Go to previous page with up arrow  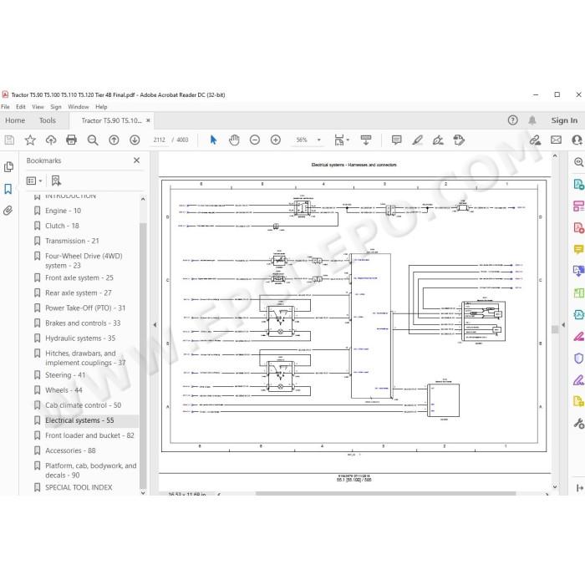click(114, 140)
